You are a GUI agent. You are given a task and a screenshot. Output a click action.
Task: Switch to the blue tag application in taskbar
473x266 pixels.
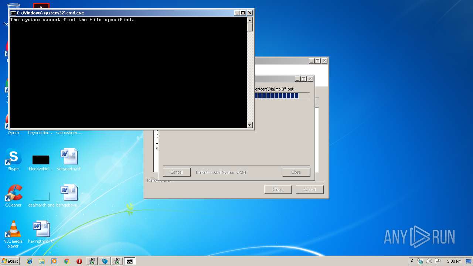click(105, 261)
